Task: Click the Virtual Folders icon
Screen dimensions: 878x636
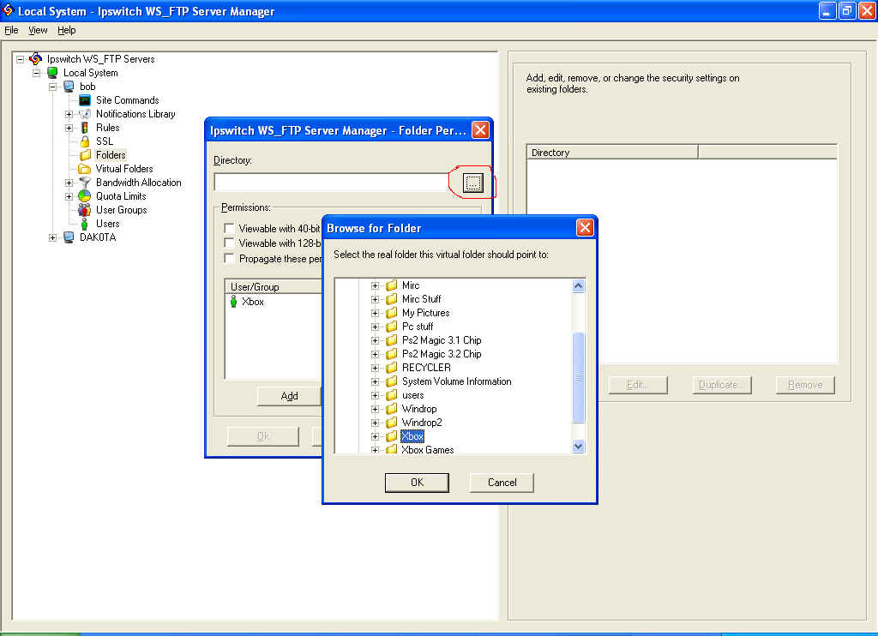Action: coord(85,169)
